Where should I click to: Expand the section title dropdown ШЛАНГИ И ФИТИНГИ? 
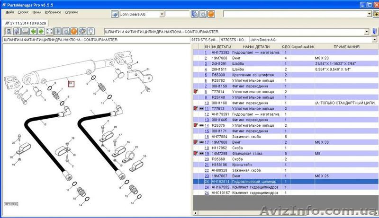coord(367,32)
